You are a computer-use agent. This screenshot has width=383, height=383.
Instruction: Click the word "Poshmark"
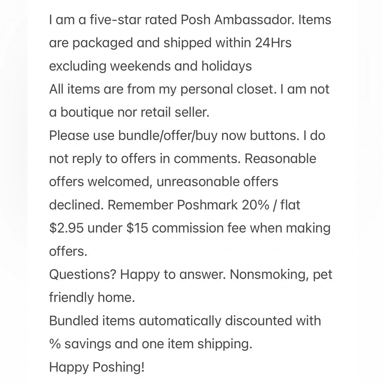[x=207, y=205]
